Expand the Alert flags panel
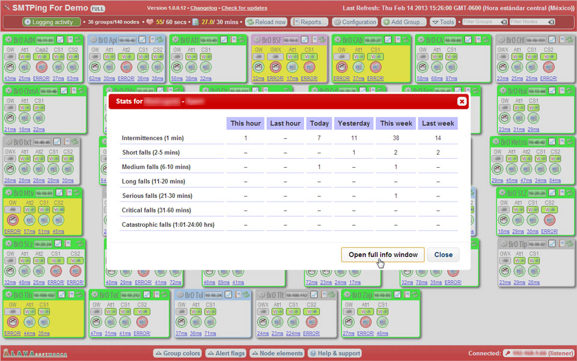 pos(226,353)
